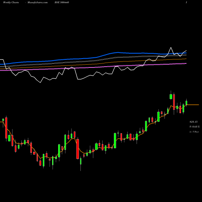Click the price value 828.15
This screenshot has height=202, width=202.
coord(194,122)
